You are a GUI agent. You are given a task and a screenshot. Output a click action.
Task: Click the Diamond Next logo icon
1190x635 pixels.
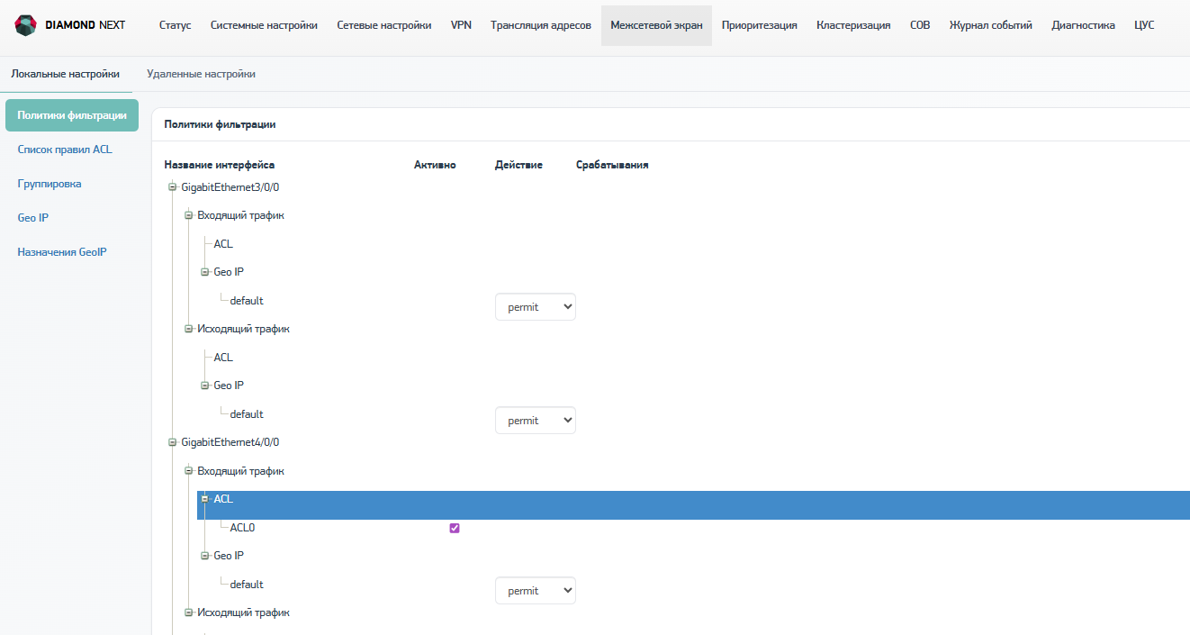click(x=26, y=25)
